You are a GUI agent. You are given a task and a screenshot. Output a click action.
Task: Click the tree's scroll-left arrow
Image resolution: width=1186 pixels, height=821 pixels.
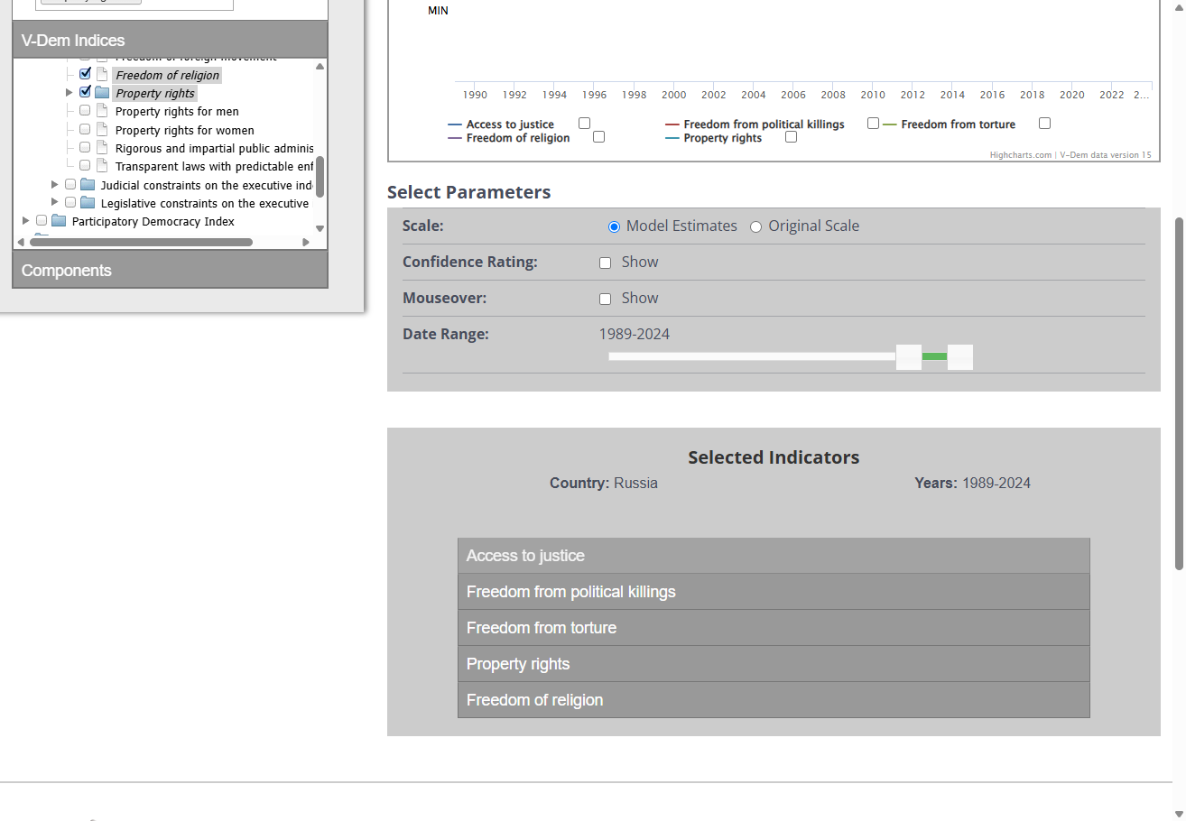click(21, 242)
